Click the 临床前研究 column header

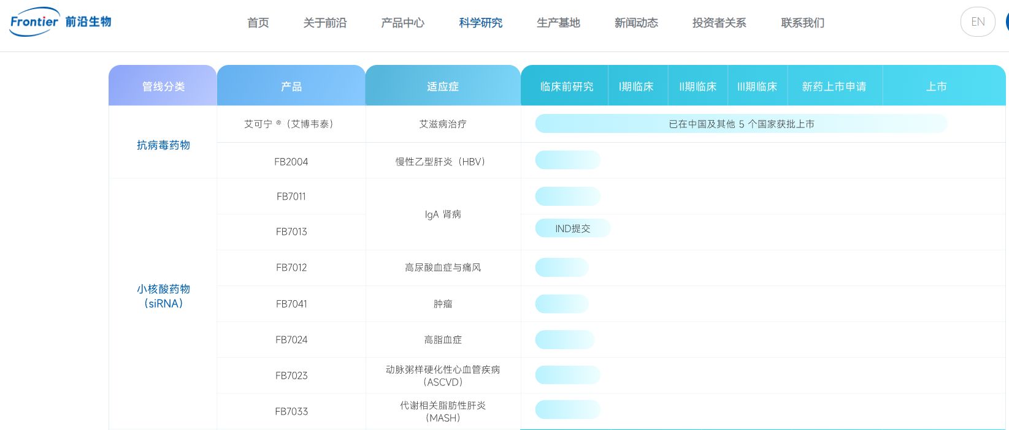tap(566, 86)
